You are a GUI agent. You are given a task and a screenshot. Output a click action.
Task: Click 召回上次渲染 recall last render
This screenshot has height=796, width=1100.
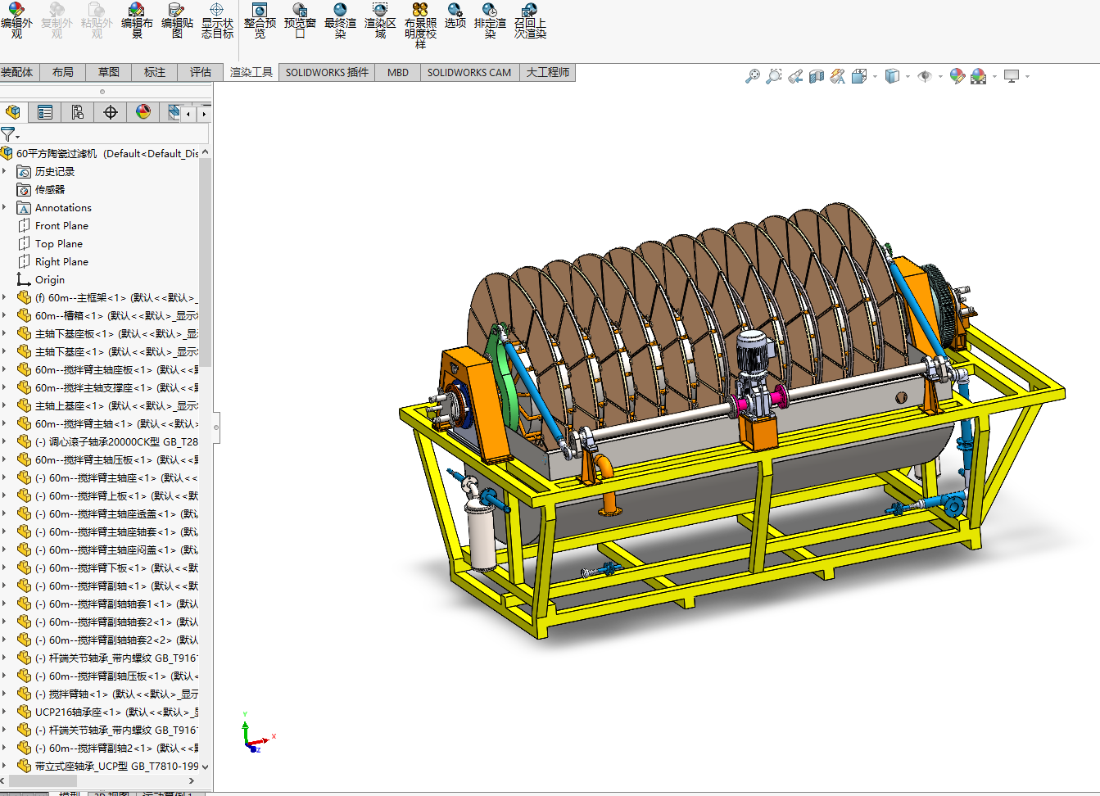(530, 20)
